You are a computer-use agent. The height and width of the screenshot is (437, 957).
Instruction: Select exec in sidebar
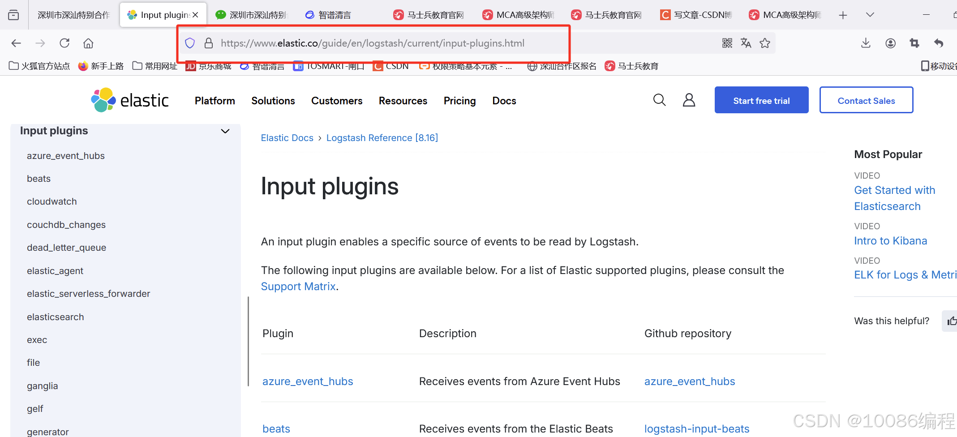37,340
